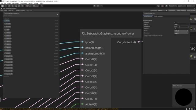Click the Name input field
The height and width of the screenshot is (110, 196).
pyautogui.click(x=181, y=24)
